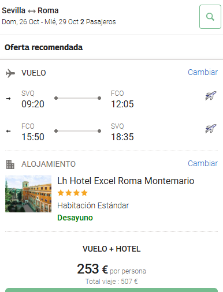The width and height of the screenshot is (223, 292).
Task: Click the Oferta recomendada heading
Action: coord(44,47)
